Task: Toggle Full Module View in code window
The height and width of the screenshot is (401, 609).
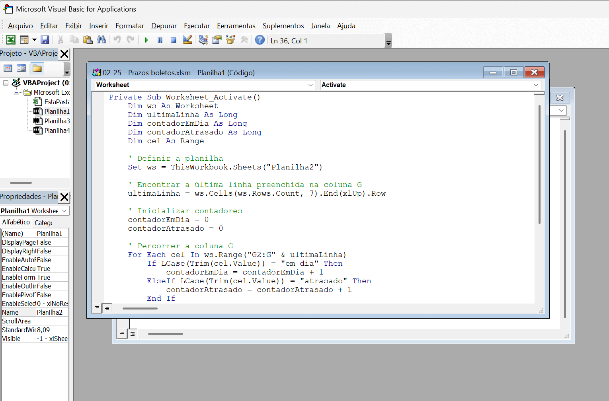Action: (107, 308)
